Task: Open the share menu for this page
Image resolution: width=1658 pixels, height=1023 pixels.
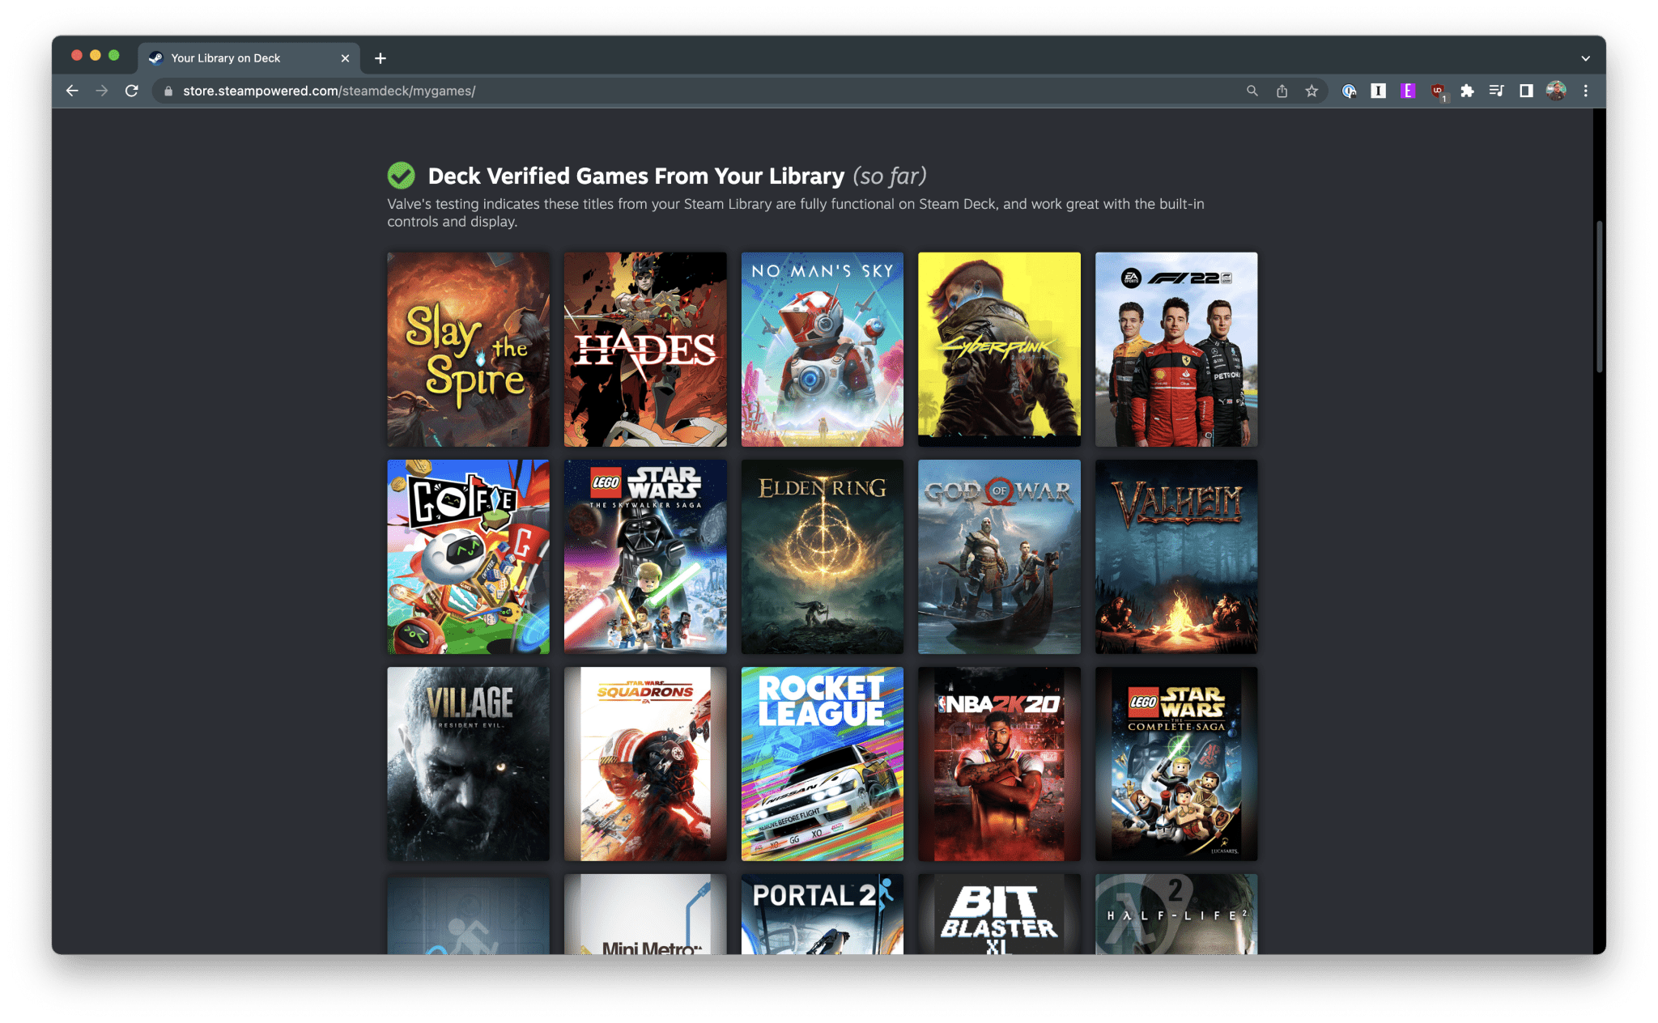Action: [1282, 91]
